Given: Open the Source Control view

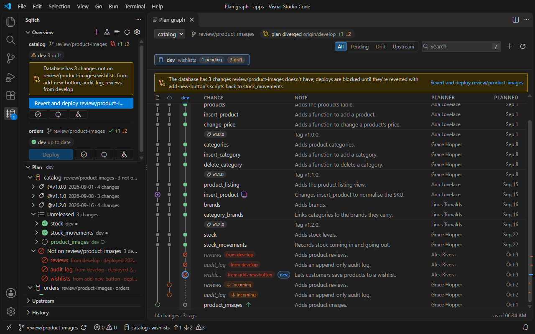Looking at the screenshot, I should click(x=11, y=58).
